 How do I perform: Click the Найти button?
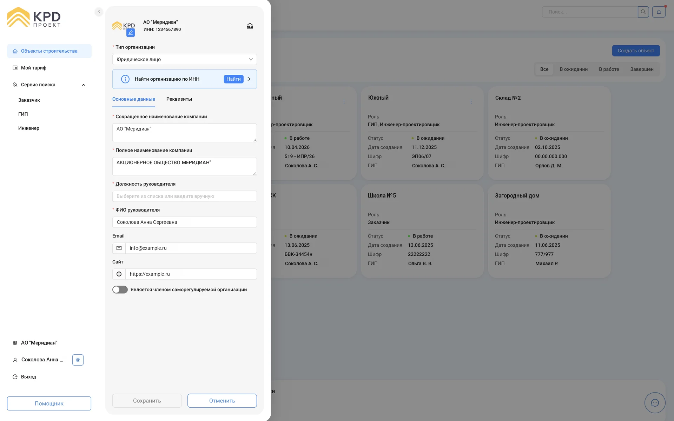point(233,79)
